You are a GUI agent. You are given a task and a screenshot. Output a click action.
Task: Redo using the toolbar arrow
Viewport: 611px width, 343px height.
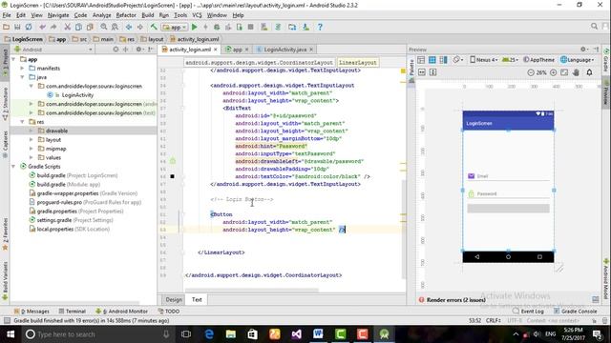53,27
